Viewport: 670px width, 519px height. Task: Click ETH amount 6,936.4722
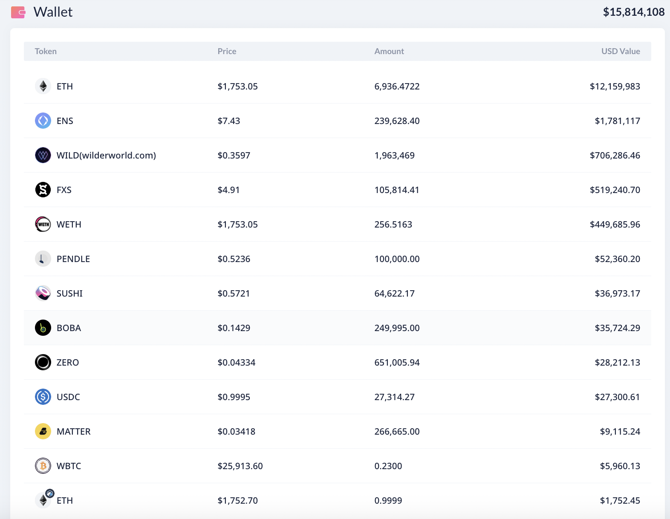tap(397, 86)
